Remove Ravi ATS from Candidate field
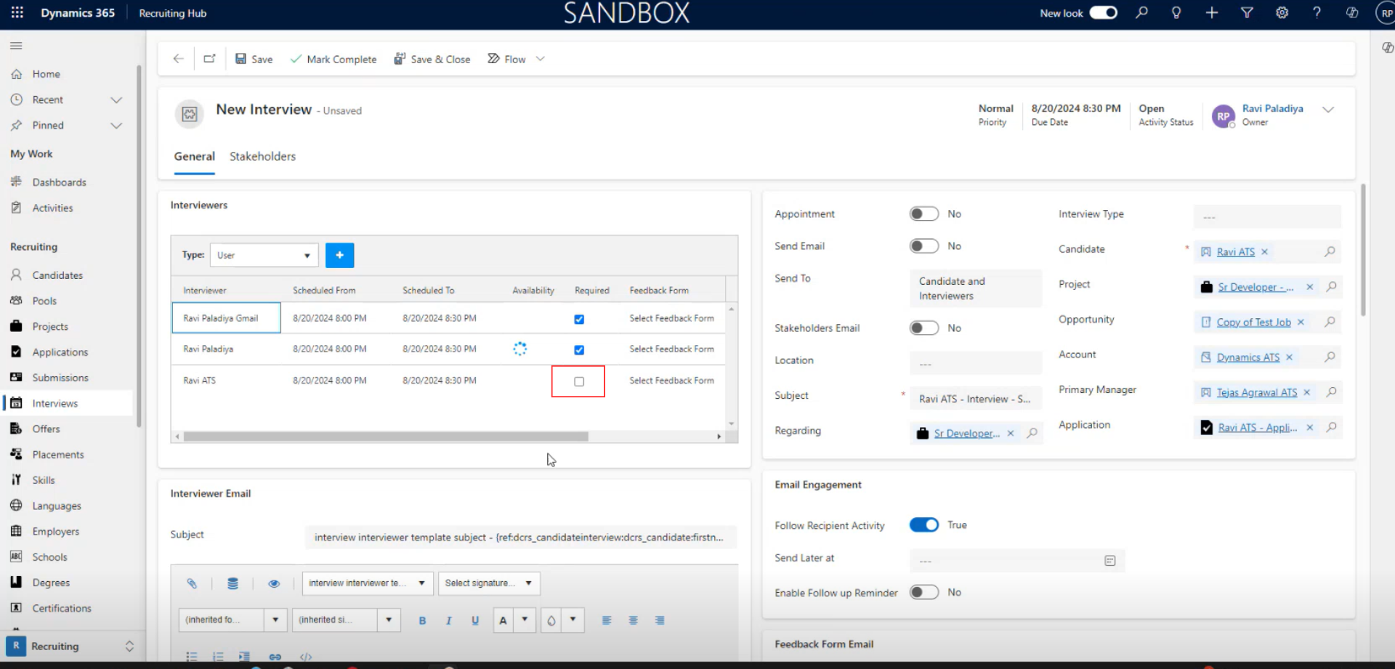This screenshot has height=669, width=1395. click(1264, 252)
